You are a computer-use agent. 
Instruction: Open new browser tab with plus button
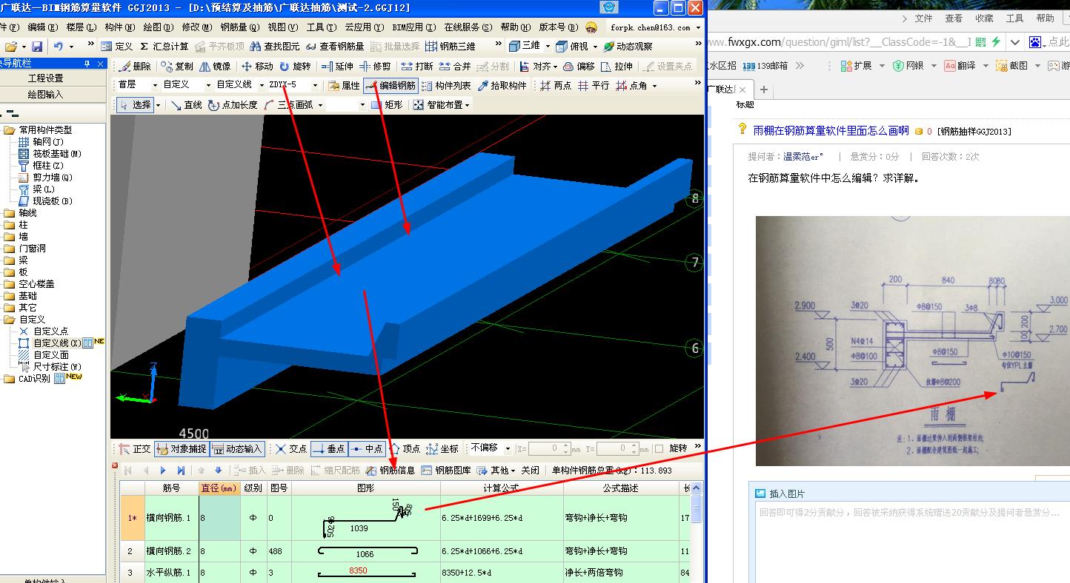point(764,90)
